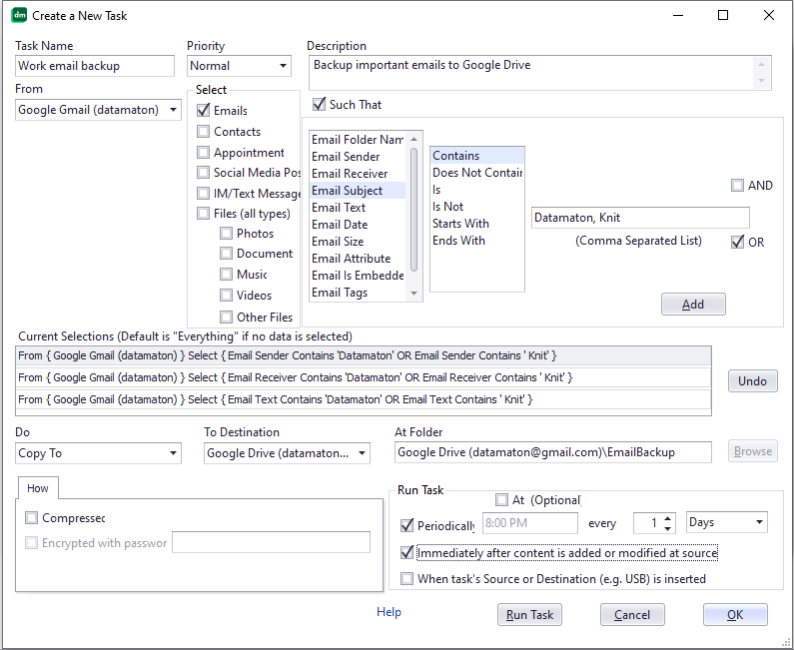Select the Photos checkbox

click(226, 234)
